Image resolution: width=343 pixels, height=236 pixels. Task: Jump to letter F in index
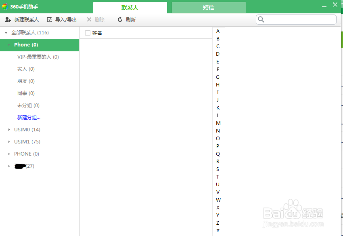[218, 70]
